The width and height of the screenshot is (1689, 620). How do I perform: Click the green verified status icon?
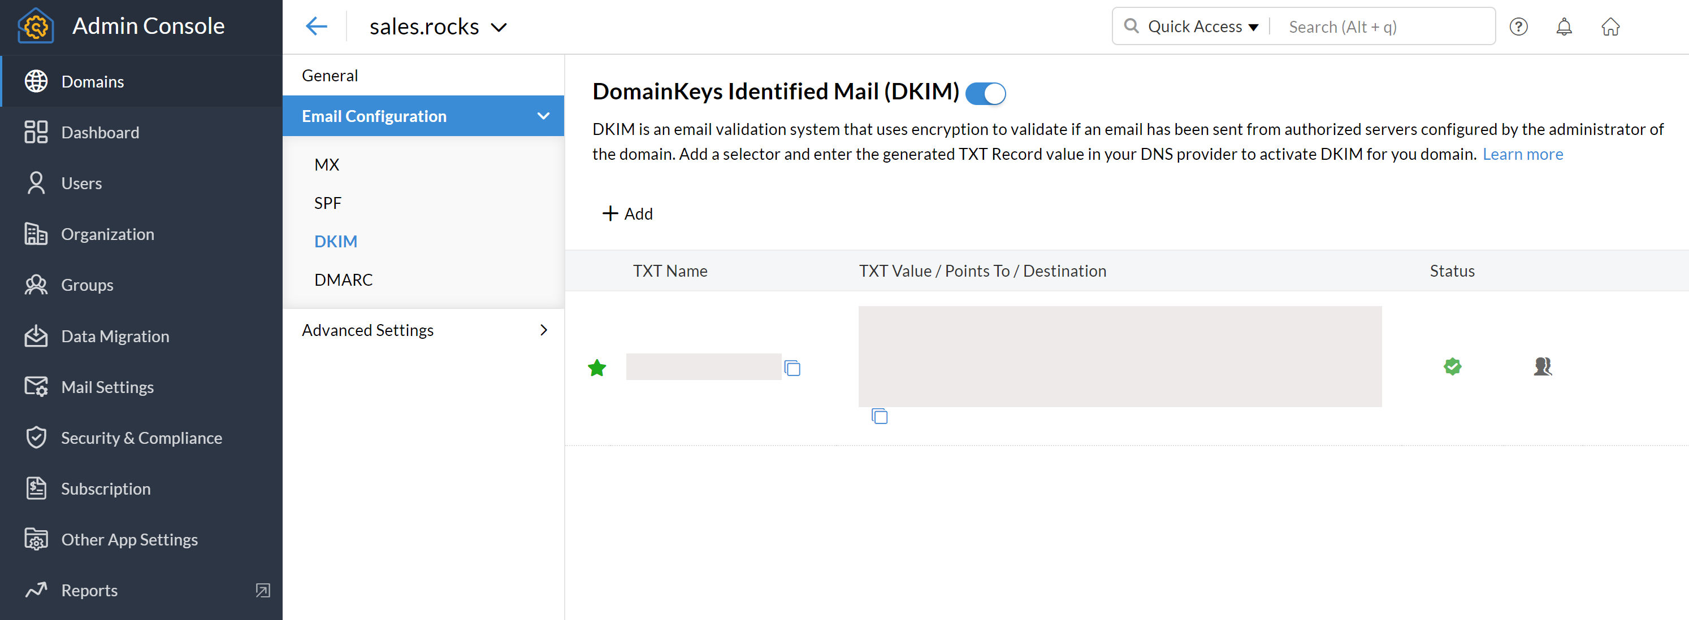[1452, 366]
